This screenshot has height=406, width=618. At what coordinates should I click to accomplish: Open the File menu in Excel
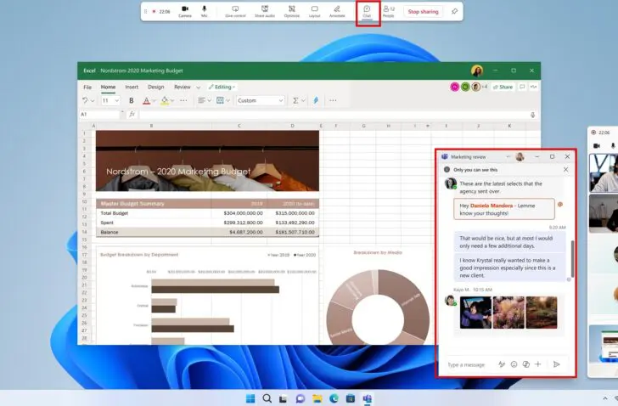coord(87,87)
